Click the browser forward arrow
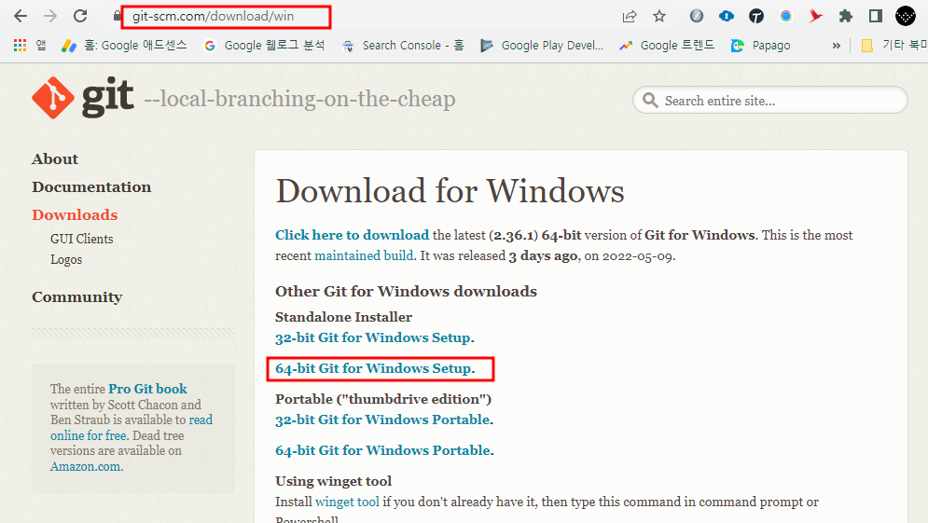The width and height of the screenshot is (928, 523). pyautogui.click(x=50, y=16)
